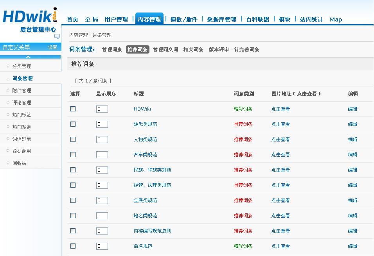Viewport: 374px width, 256px height.
Task: Open the 模块 menu
Action: [284, 19]
